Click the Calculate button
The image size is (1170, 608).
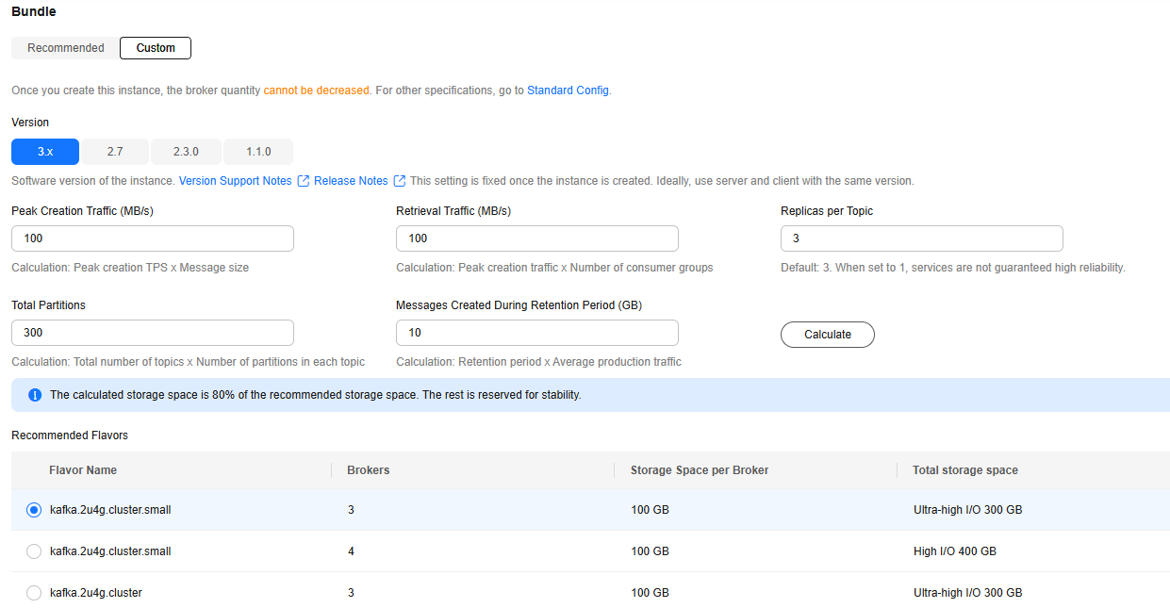(x=828, y=335)
